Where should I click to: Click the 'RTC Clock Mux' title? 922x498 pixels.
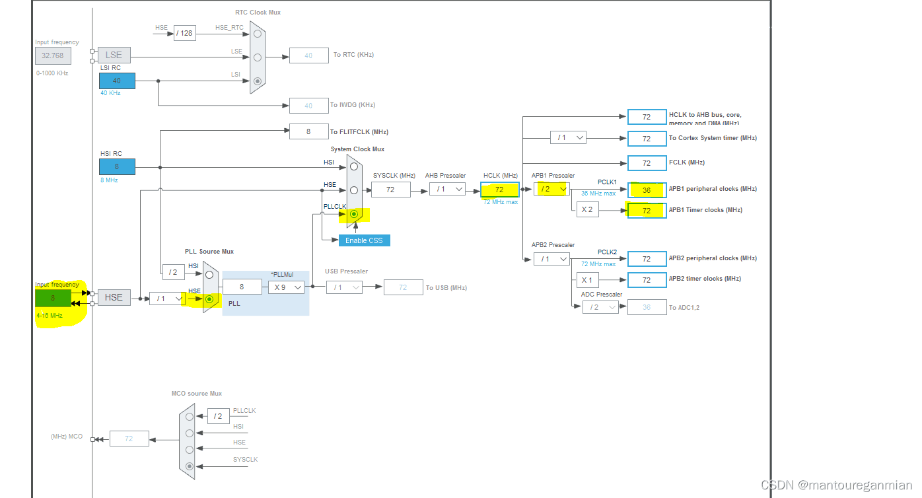(x=258, y=13)
